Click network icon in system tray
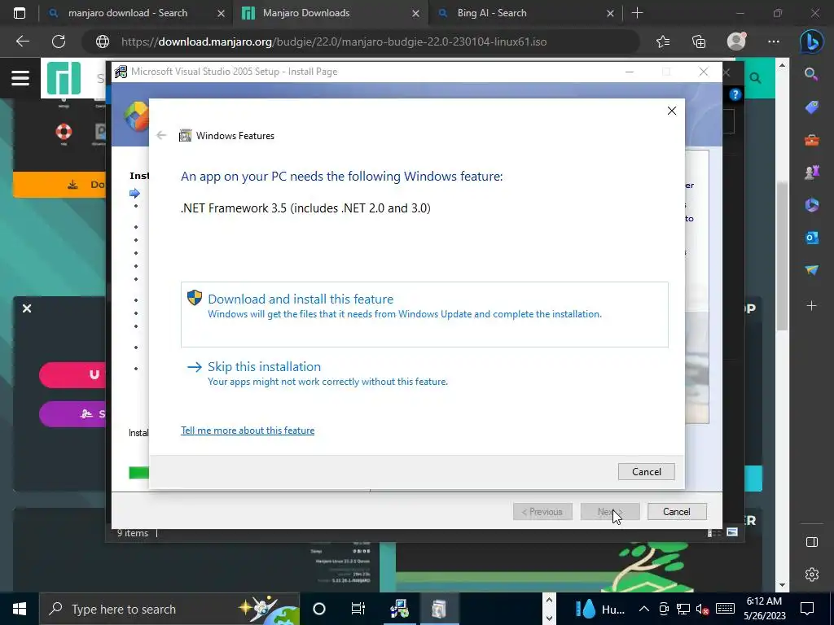The image size is (834, 625). coord(683,609)
